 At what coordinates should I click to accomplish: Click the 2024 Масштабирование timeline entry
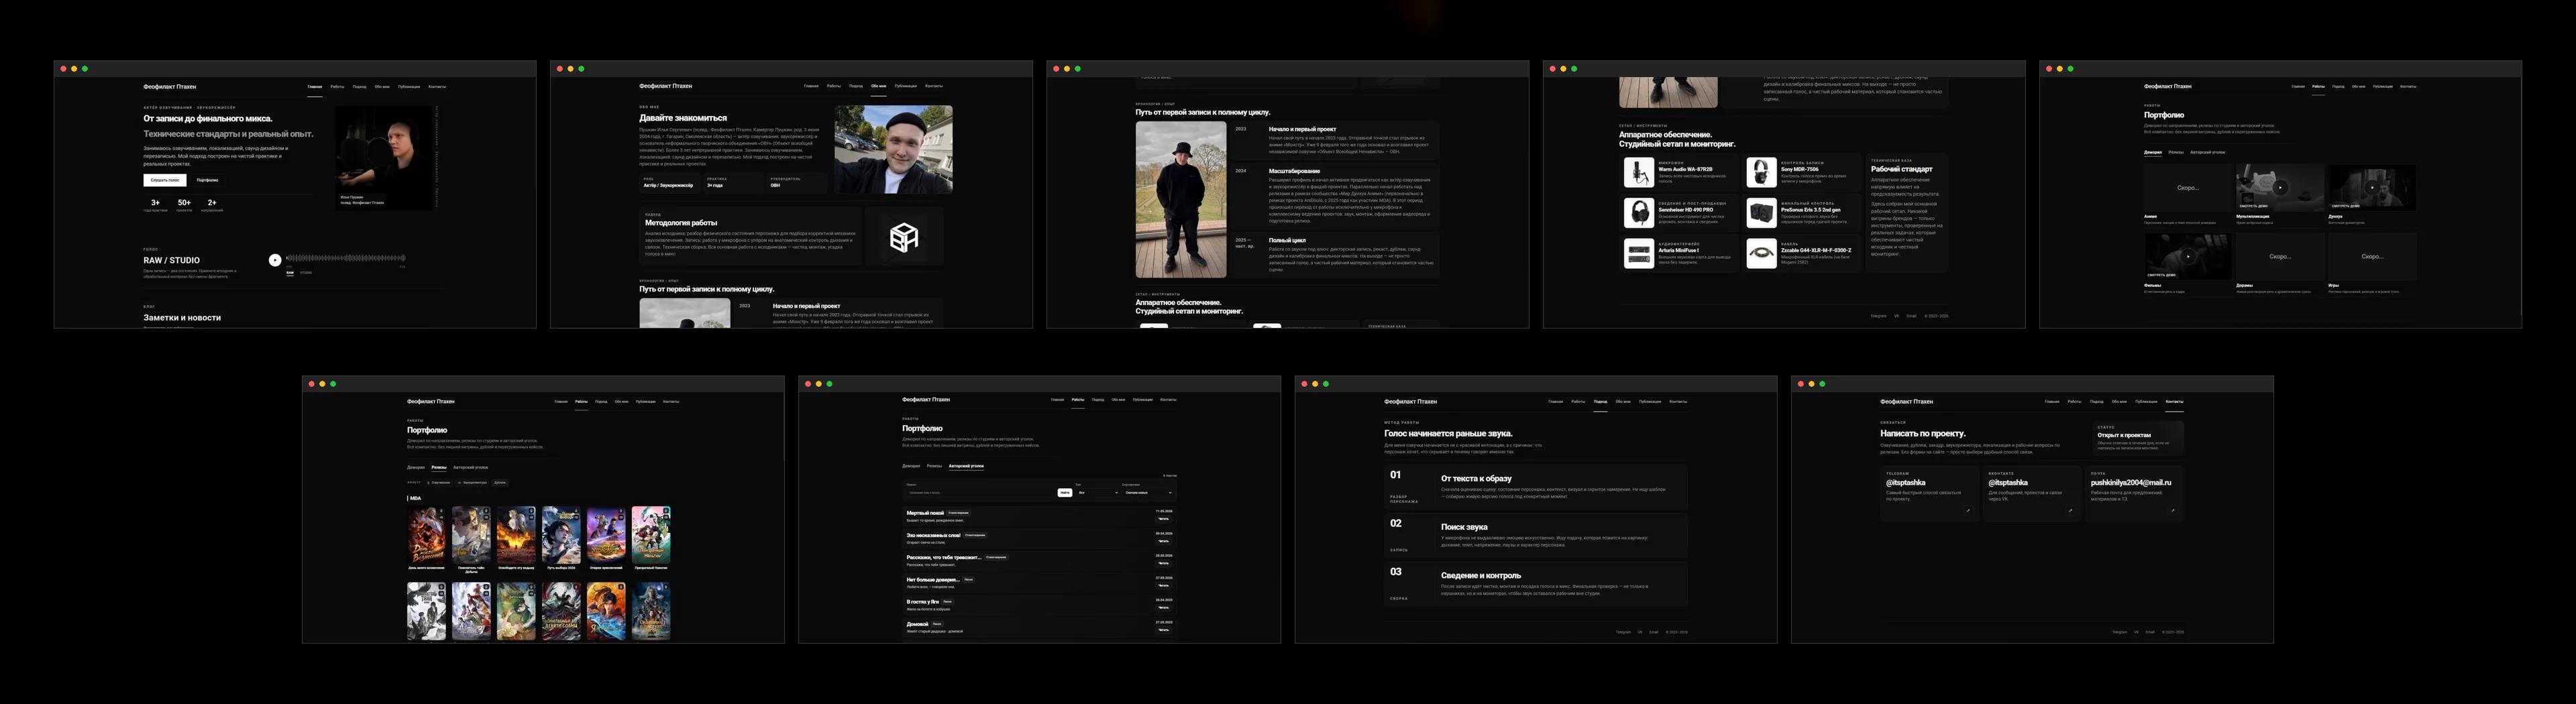(x=1335, y=196)
